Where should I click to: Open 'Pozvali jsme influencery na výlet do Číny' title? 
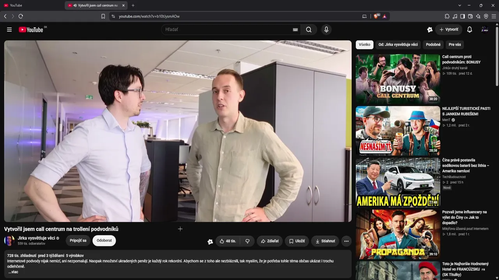(465, 217)
